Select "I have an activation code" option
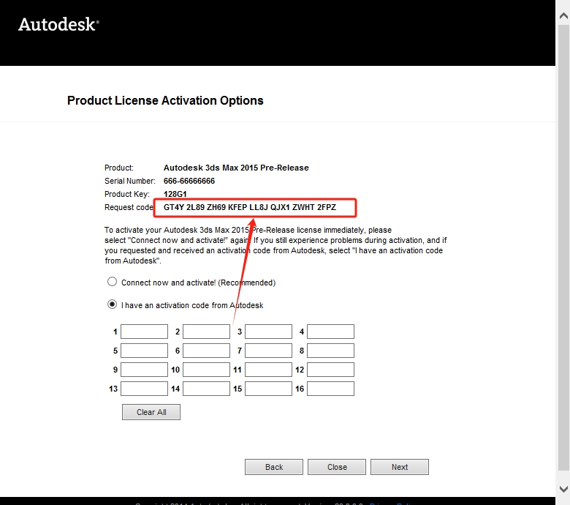Viewport: 570px width, 505px height. click(x=112, y=304)
